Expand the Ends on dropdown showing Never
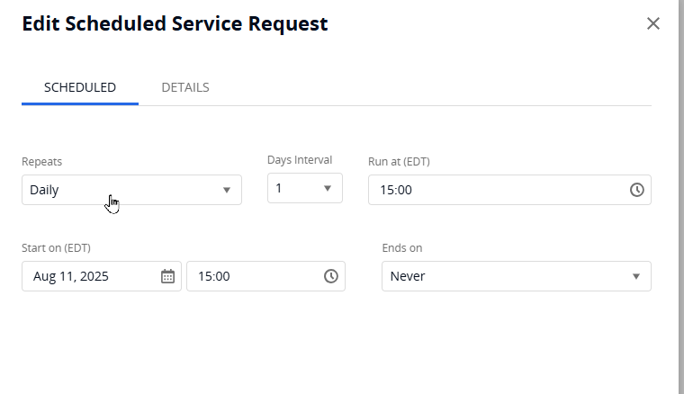 (504, 276)
